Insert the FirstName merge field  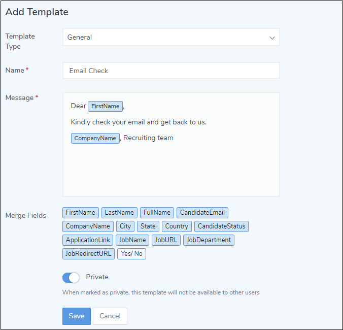pyautogui.click(x=80, y=213)
